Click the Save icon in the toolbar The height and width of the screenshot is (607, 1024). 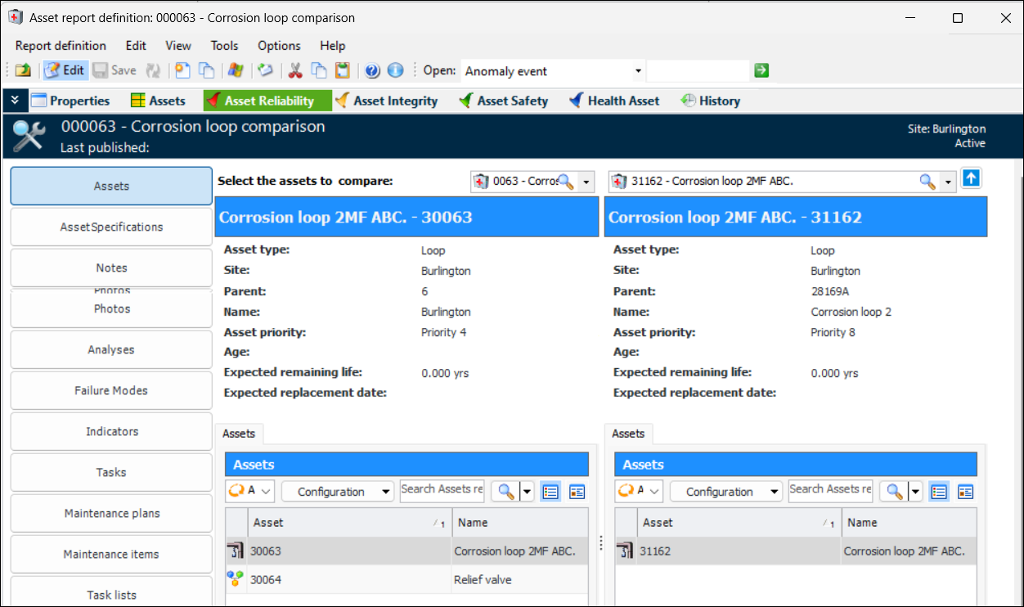(x=115, y=70)
